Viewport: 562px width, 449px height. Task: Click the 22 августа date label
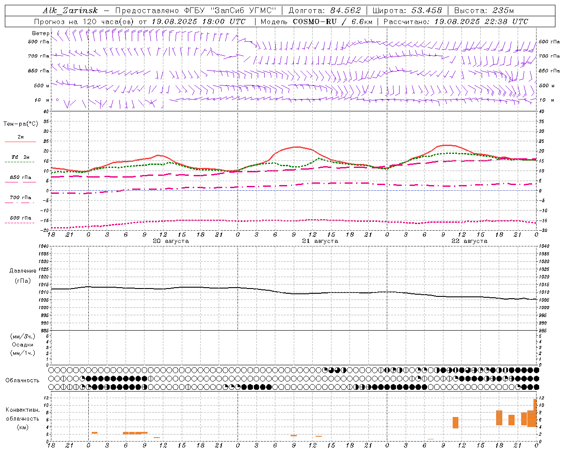[469, 241]
